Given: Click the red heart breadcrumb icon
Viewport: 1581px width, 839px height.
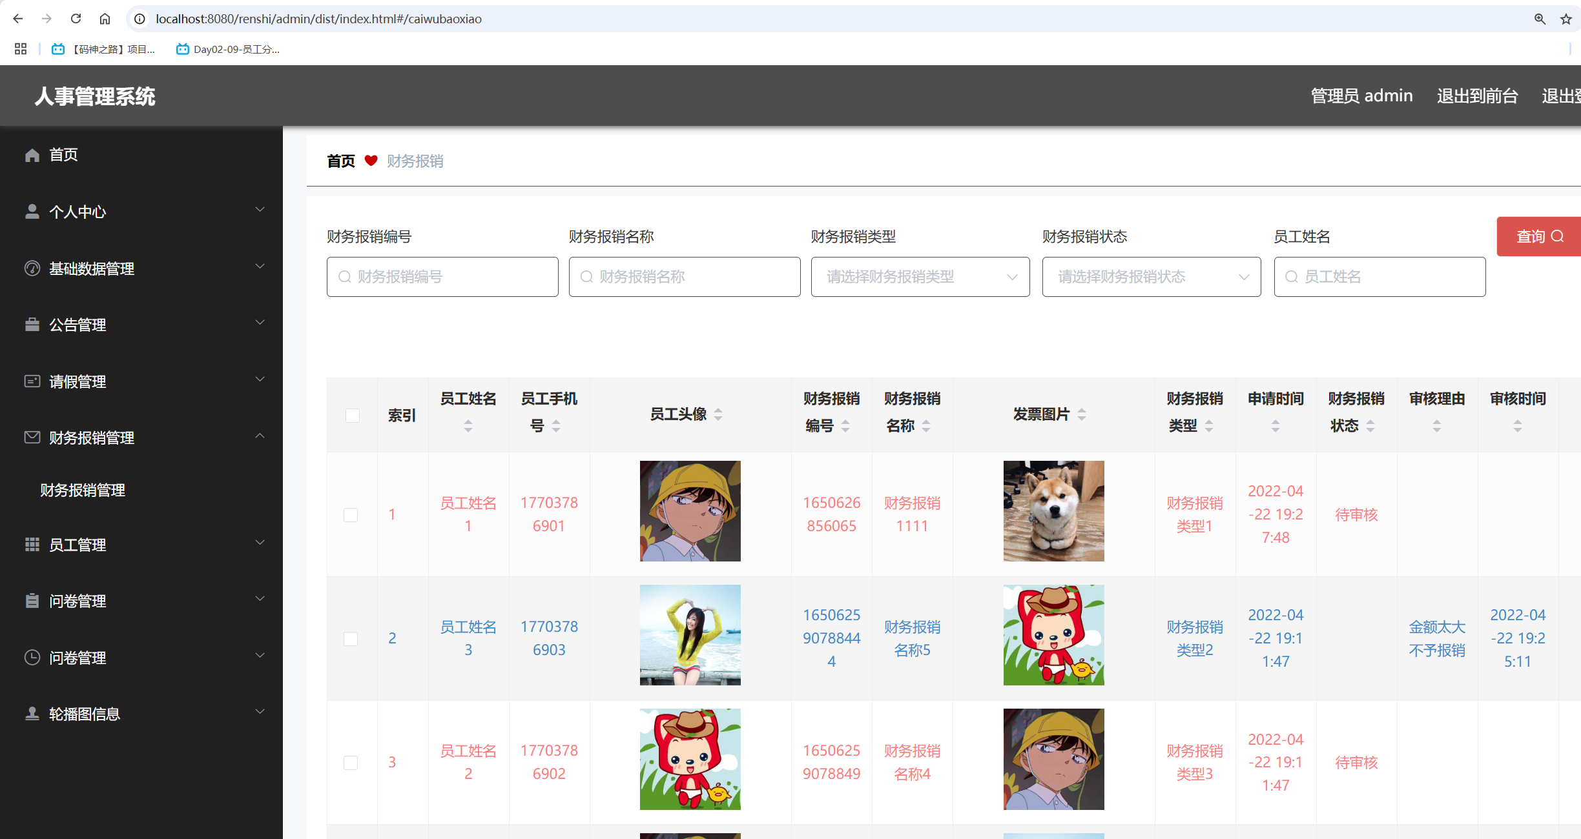Looking at the screenshot, I should point(371,161).
